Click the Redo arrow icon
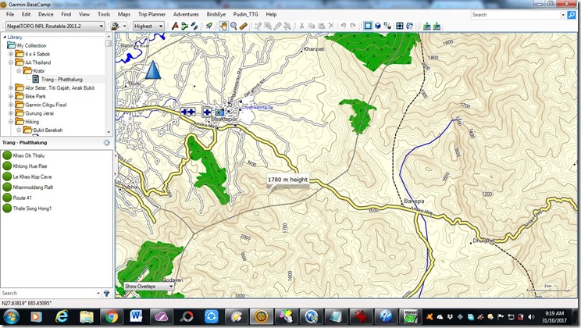The image size is (581, 328). coord(353,26)
